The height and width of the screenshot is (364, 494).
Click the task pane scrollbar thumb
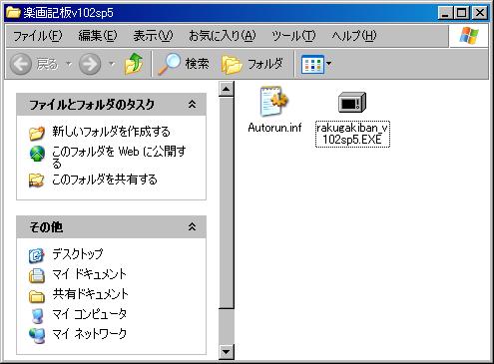pos(227,202)
